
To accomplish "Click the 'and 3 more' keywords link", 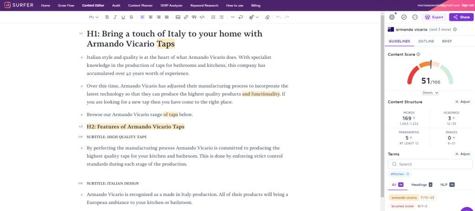I will pyautogui.click(x=440, y=30).
